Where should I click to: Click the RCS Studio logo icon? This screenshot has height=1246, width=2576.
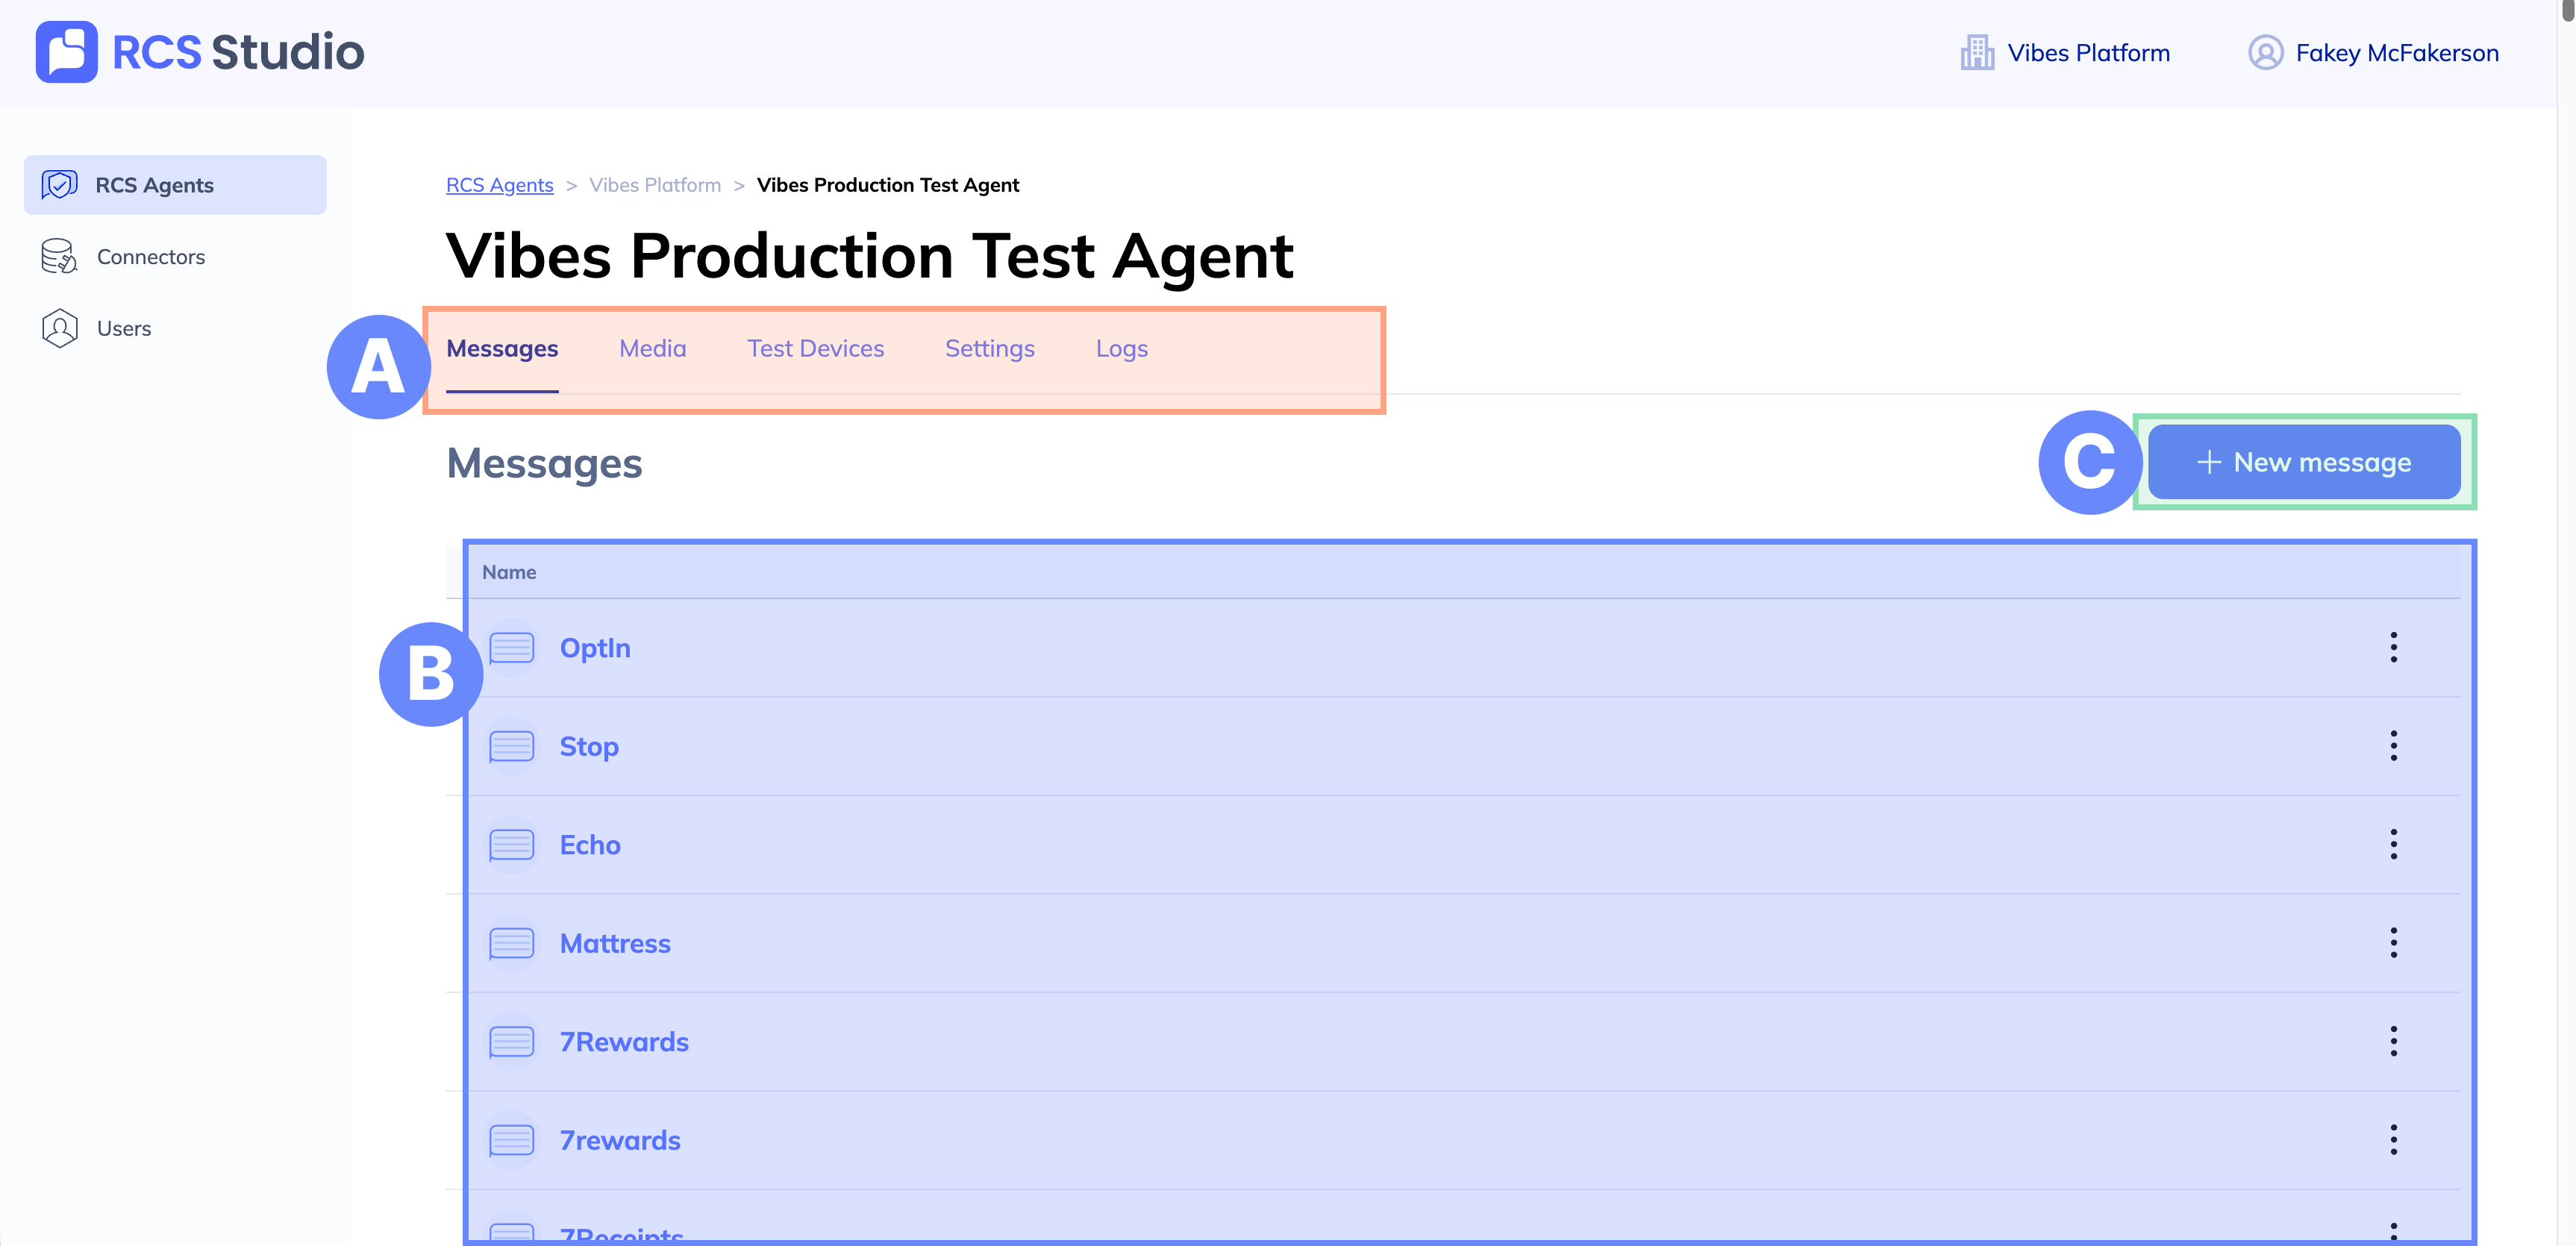pos(66,52)
